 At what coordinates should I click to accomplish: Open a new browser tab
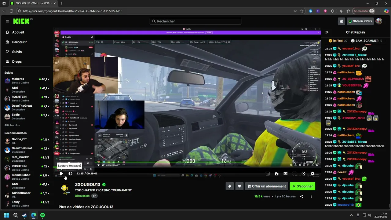click(61, 3)
